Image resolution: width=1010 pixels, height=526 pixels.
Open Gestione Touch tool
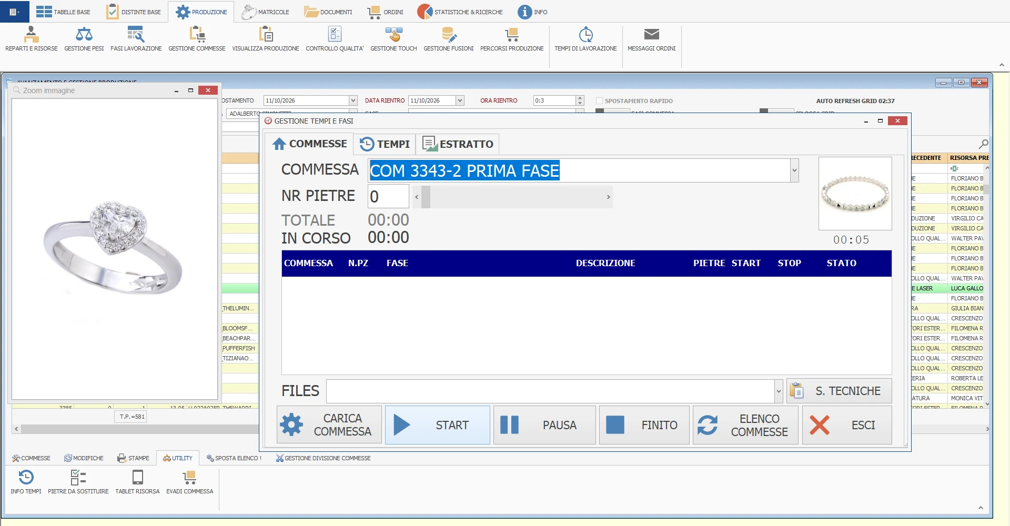(x=393, y=39)
